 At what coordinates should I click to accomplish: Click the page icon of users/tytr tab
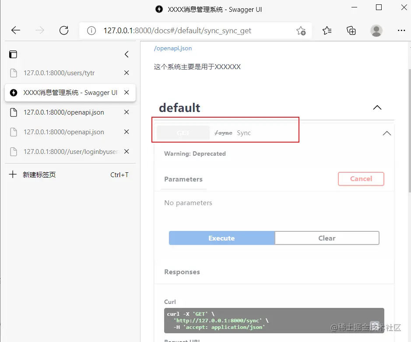pos(14,73)
